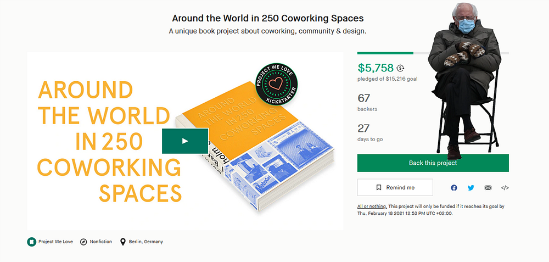Click the 67 backers count

(x=363, y=98)
